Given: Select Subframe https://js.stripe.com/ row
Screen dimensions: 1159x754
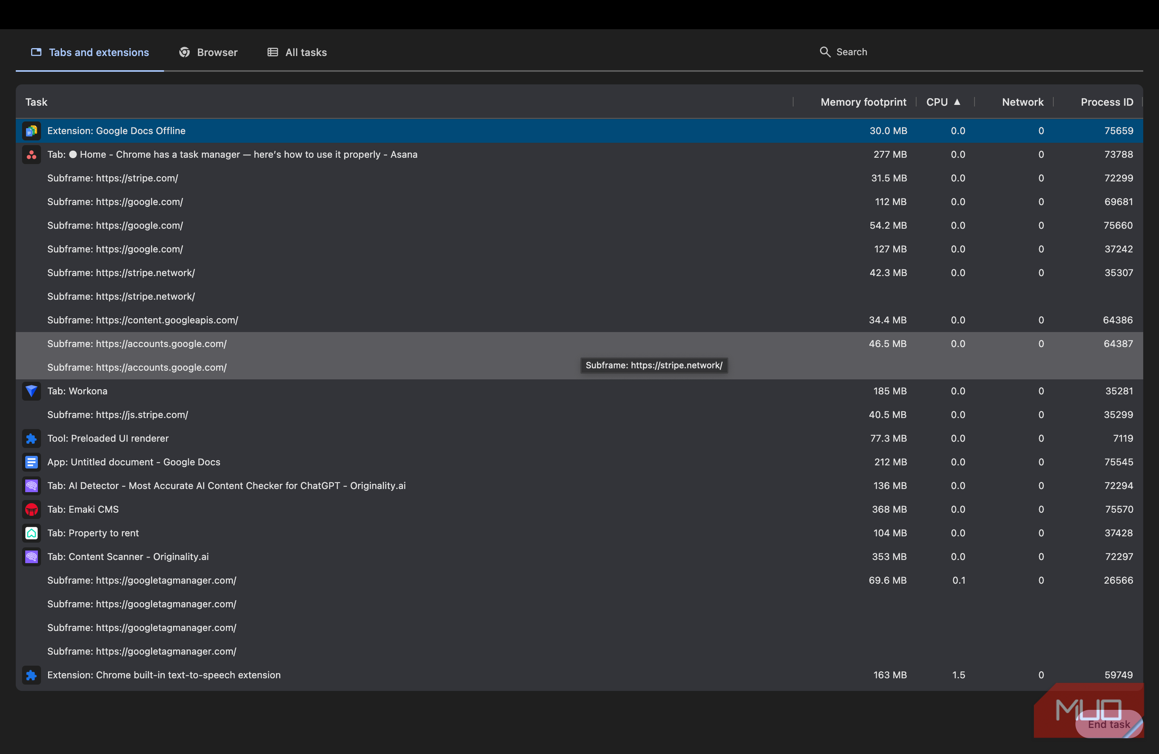Looking at the screenshot, I should tap(579, 415).
